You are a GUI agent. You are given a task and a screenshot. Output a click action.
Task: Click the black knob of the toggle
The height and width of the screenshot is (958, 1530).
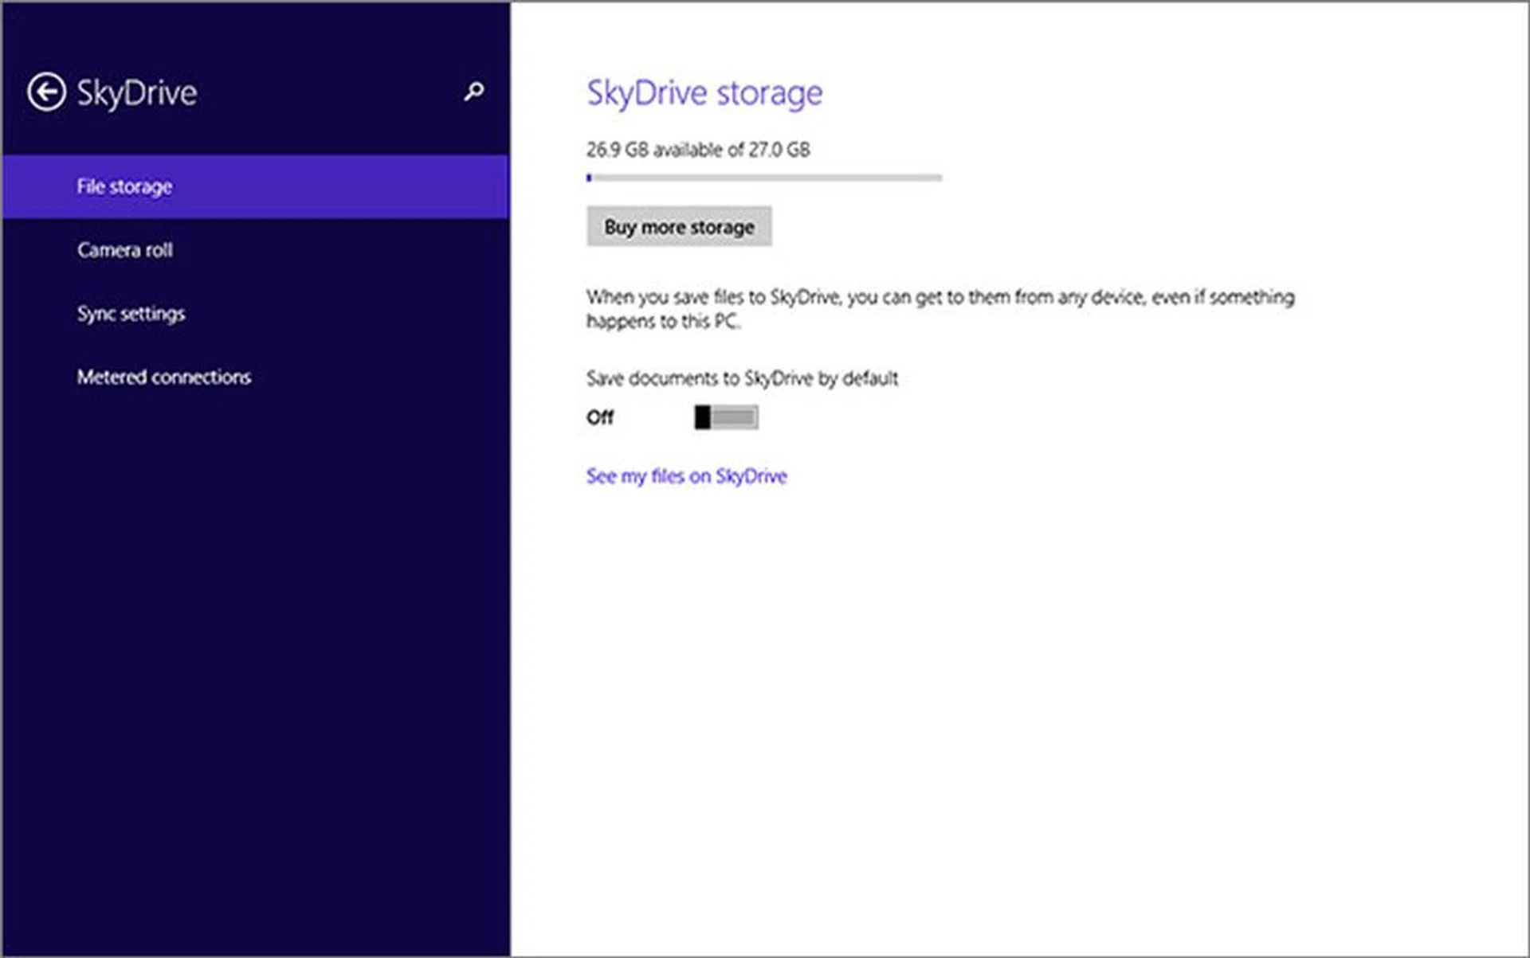(702, 417)
